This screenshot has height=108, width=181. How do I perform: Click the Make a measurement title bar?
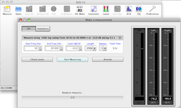click(x=99, y=20)
